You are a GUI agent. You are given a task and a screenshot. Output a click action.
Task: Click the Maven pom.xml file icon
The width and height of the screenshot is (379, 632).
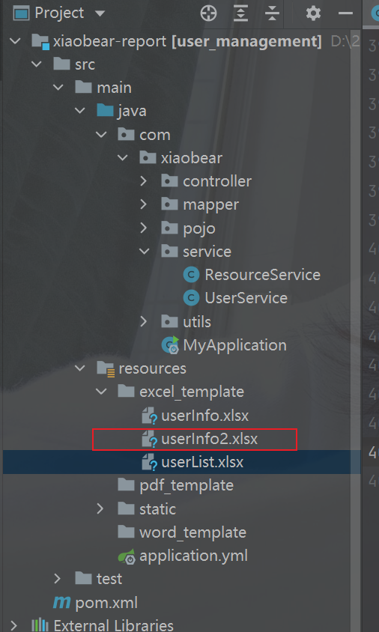[x=61, y=603]
